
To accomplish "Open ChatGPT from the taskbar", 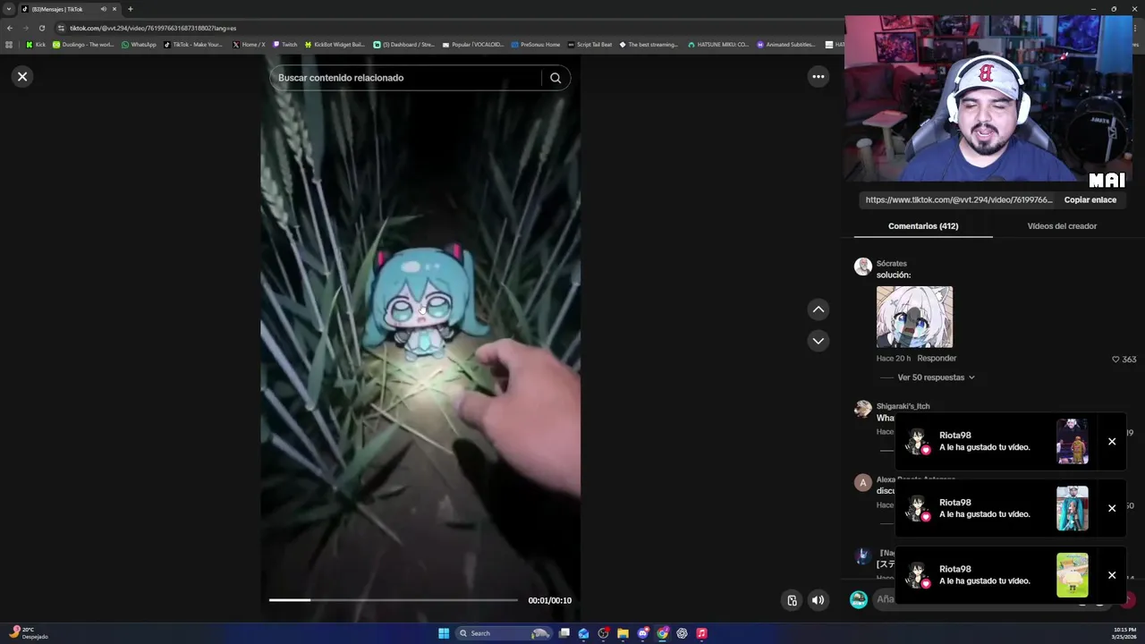I will click(x=683, y=633).
